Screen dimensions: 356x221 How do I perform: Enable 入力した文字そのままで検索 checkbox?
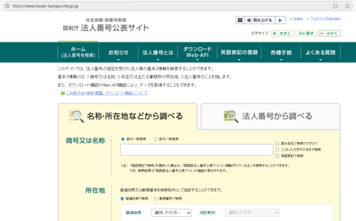277,149
